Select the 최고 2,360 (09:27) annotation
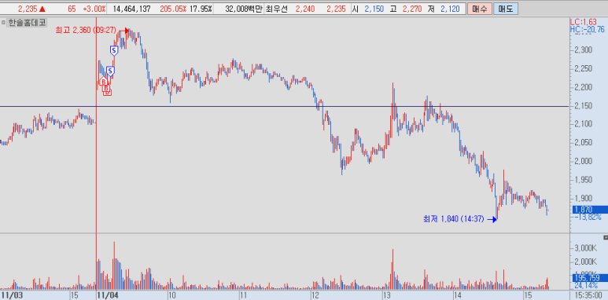The image size is (608, 300). click(x=86, y=30)
